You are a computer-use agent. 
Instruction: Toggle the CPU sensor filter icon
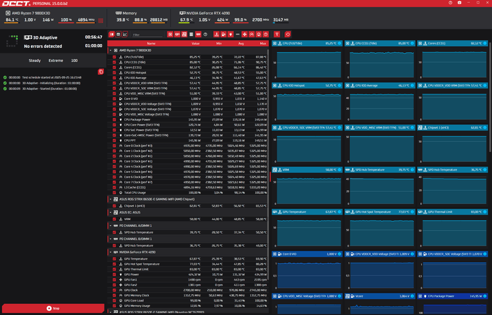170,34
